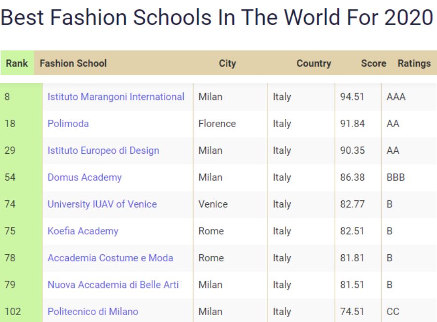
Task: Open the Koefia Academy link
Action: pos(83,231)
